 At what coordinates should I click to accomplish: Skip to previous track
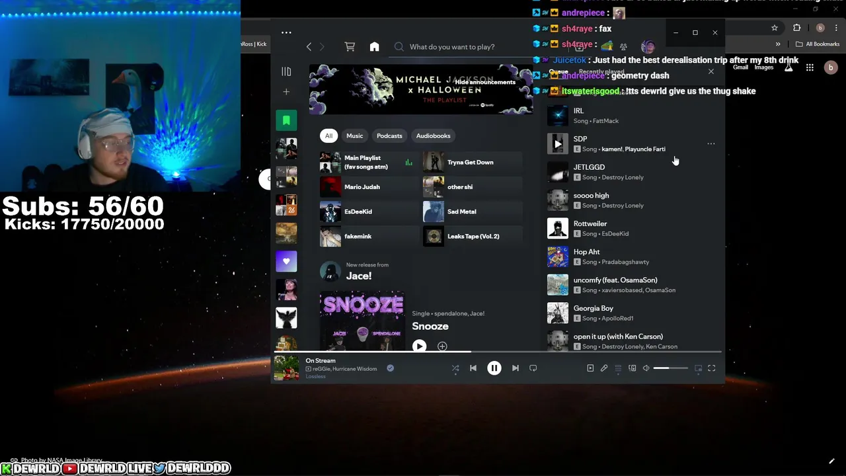473,368
